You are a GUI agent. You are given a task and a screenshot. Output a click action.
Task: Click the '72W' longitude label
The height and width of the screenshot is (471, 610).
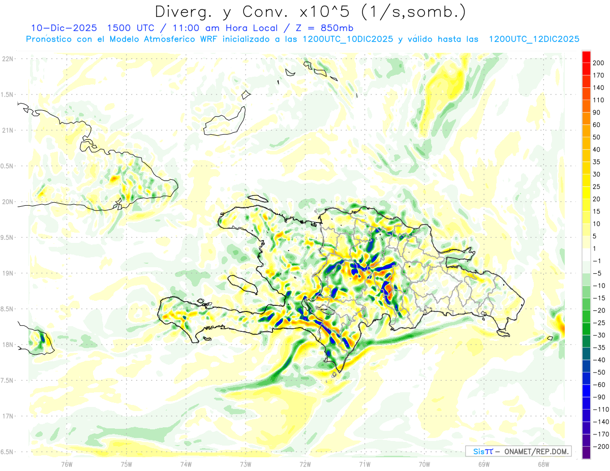305,464
